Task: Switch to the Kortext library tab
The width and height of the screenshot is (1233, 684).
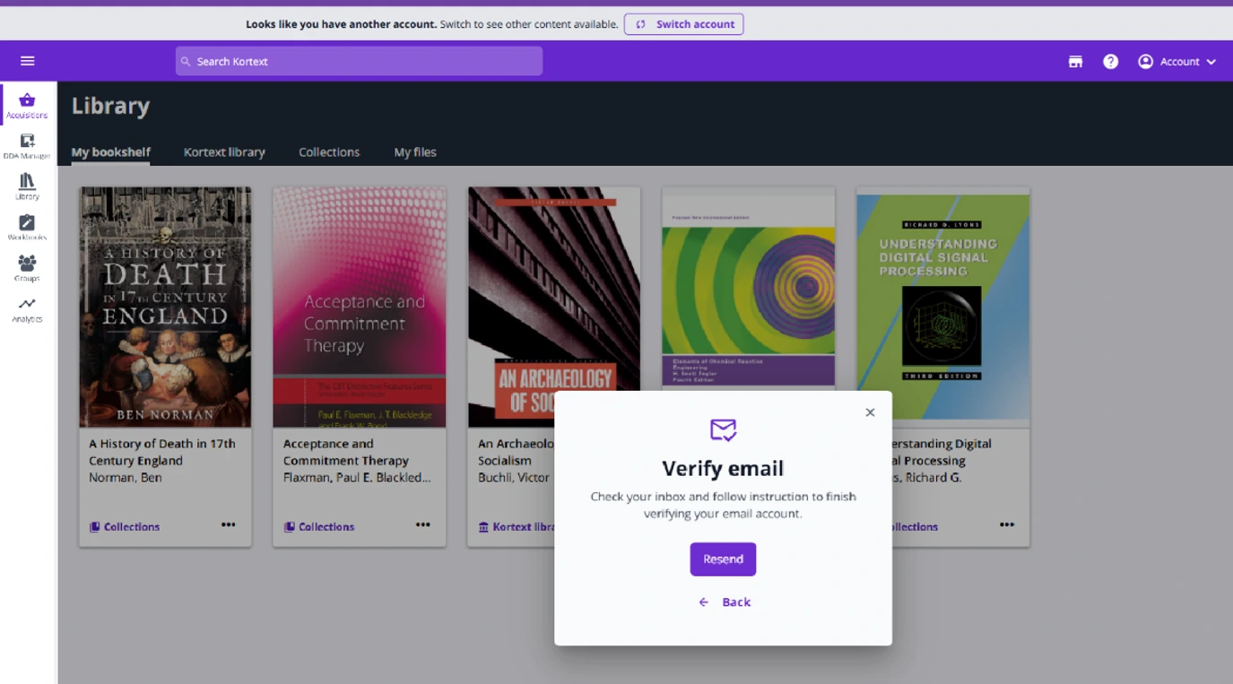Action: click(x=224, y=152)
